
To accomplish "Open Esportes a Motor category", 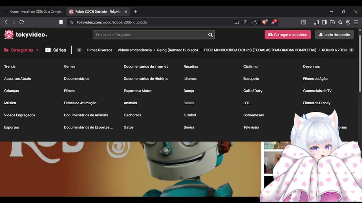I will click(138, 91).
